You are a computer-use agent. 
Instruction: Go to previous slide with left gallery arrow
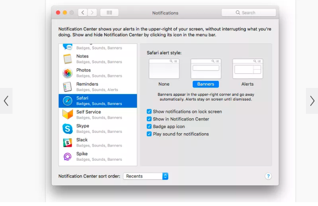point(6,101)
